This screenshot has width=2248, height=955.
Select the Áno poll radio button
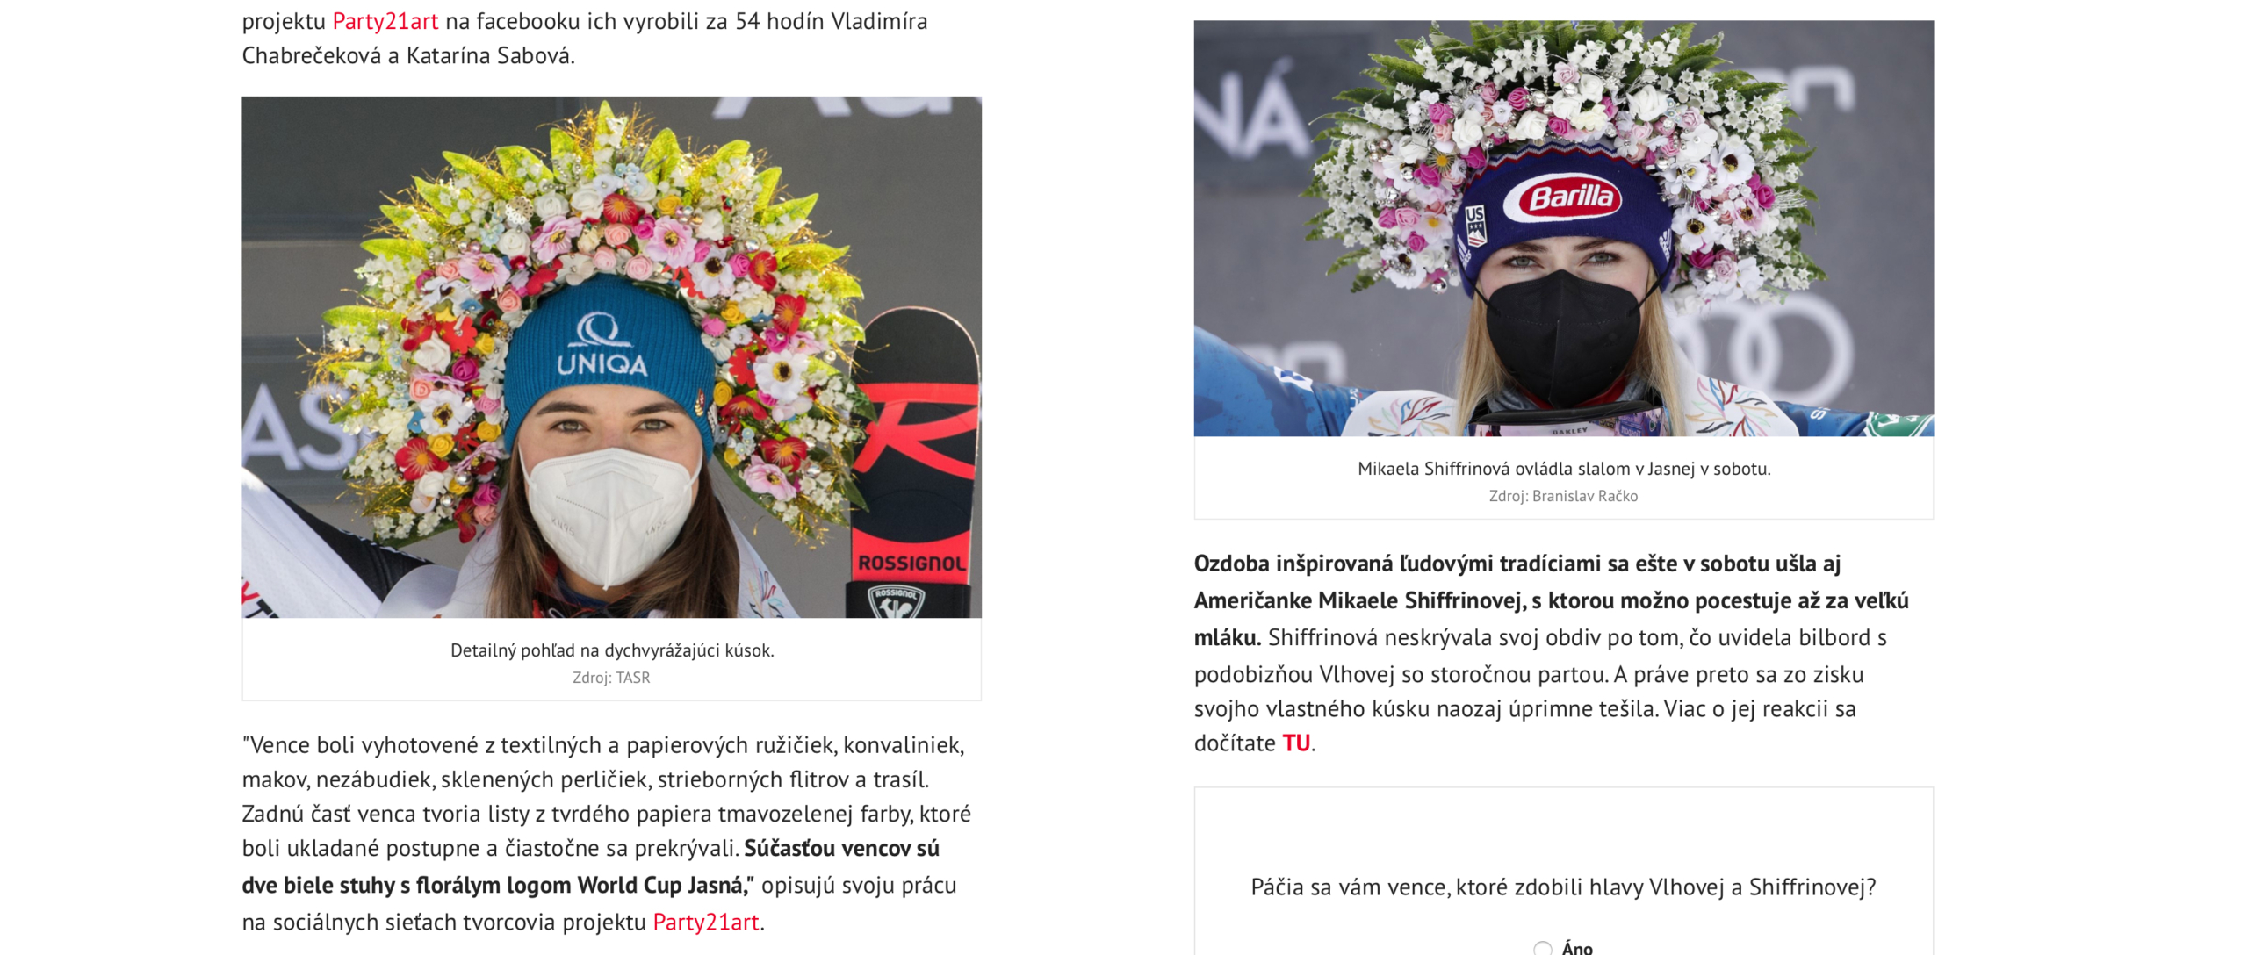(1542, 948)
